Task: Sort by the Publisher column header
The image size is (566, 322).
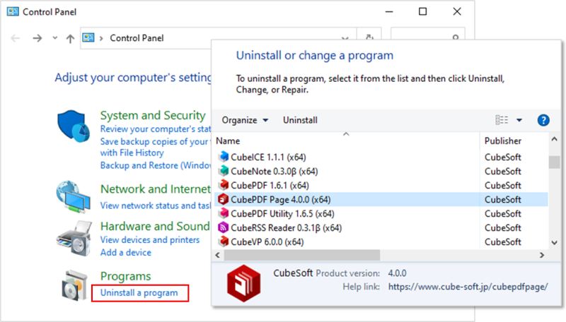Action: (x=503, y=141)
